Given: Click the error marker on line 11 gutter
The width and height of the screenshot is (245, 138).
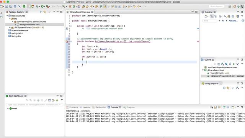Looking at the screenshot, I should [67, 41].
